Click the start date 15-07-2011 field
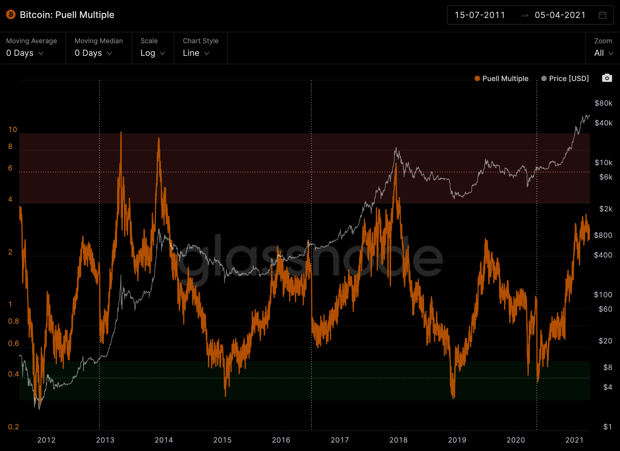The height and width of the screenshot is (451, 620). (480, 15)
